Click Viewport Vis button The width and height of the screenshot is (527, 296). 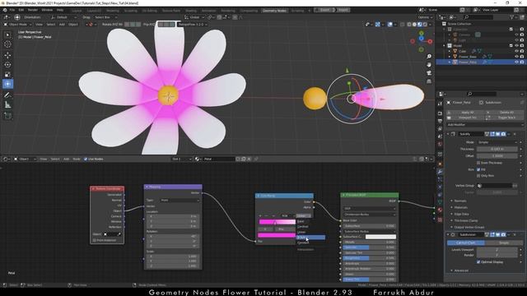pyautogui.click(x=465, y=118)
